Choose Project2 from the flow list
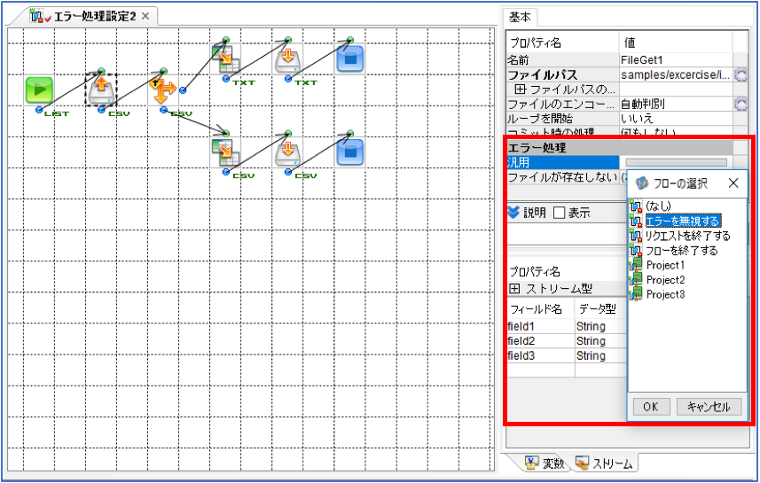The height and width of the screenshot is (483, 760). [x=665, y=279]
